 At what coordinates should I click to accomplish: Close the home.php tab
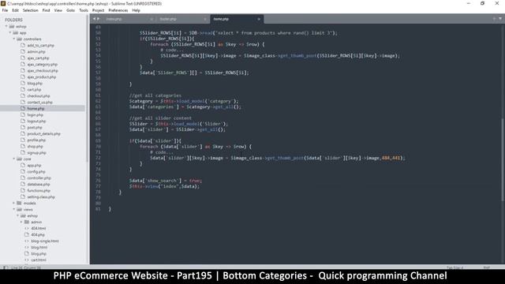click(259, 19)
